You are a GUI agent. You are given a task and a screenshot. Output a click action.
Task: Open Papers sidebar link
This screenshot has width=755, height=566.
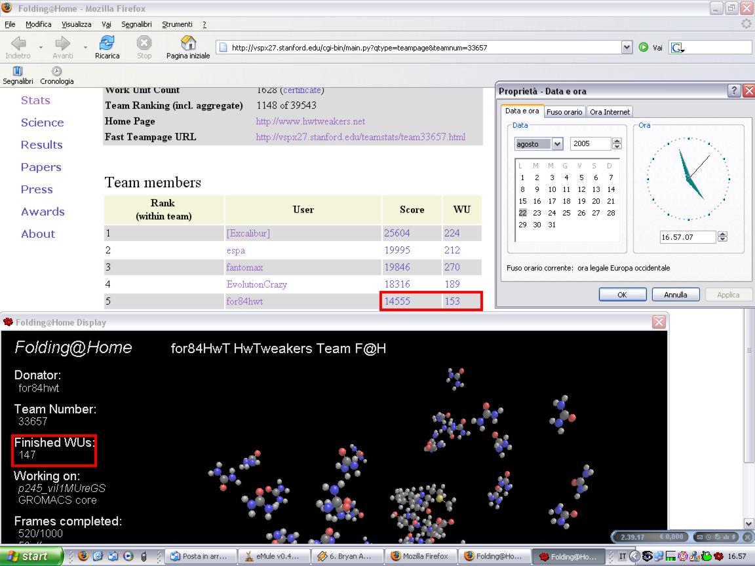click(41, 167)
